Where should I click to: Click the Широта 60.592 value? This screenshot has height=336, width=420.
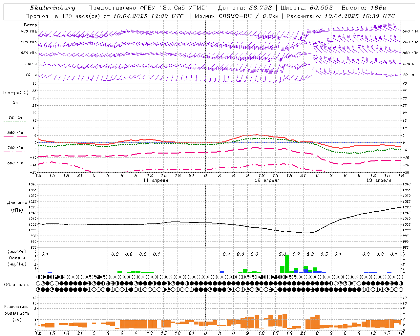[321, 8]
